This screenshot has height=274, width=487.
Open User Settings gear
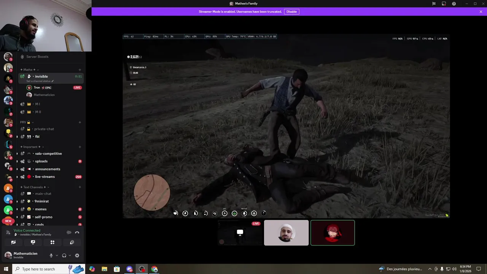click(x=77, y=256)
